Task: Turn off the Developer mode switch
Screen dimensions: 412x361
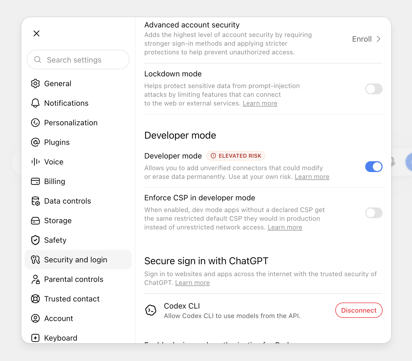Action: coord(374,167)
